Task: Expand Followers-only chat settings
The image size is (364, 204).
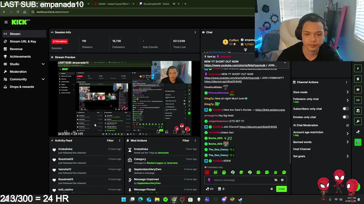Action: pyautogui.click(x=348, y=100)
